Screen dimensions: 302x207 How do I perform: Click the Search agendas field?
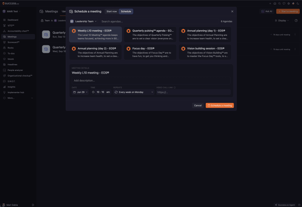[x=159, y=21]
